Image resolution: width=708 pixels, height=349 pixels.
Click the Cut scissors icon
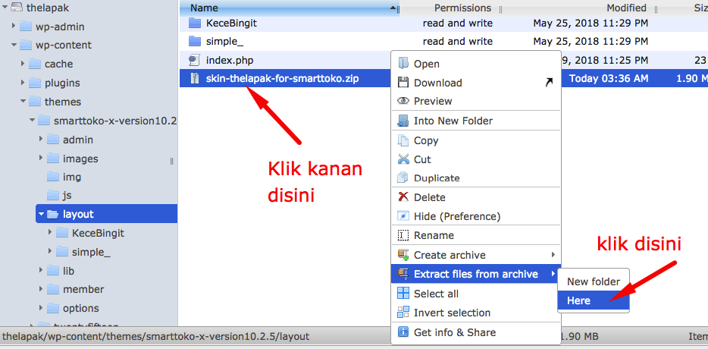[403, 159]
